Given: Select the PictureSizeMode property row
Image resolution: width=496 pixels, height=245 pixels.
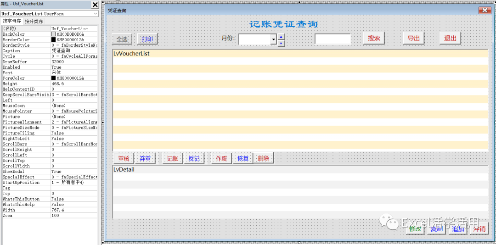Looking at the screenshot, I should (50, 128).
